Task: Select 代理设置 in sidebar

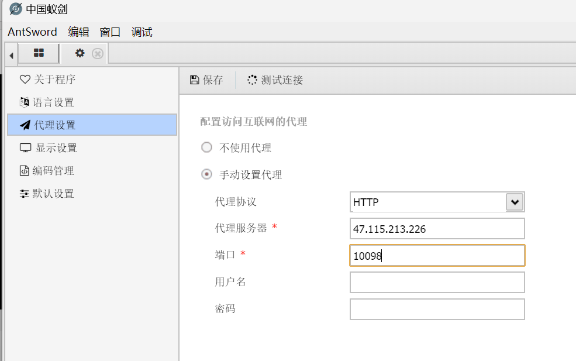Action: coord(92,125)
